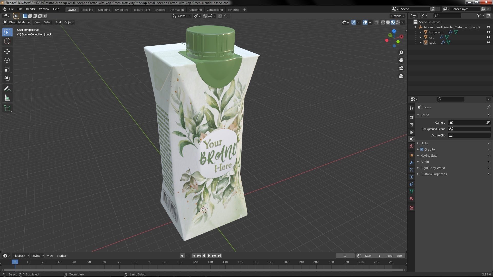Open the Render properties tab
This screenshot has height=277, width=493.
coord(412,117)
